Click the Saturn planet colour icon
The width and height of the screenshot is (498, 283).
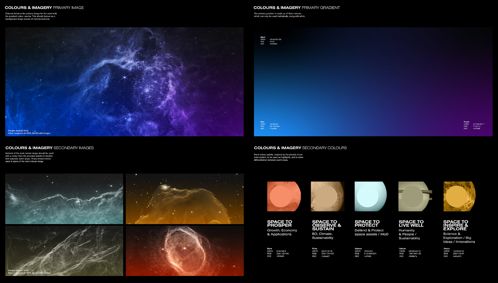[415, 196]
